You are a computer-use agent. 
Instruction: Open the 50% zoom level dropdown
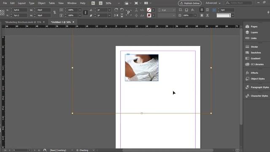pyautogui.click(x=119, y=3)
